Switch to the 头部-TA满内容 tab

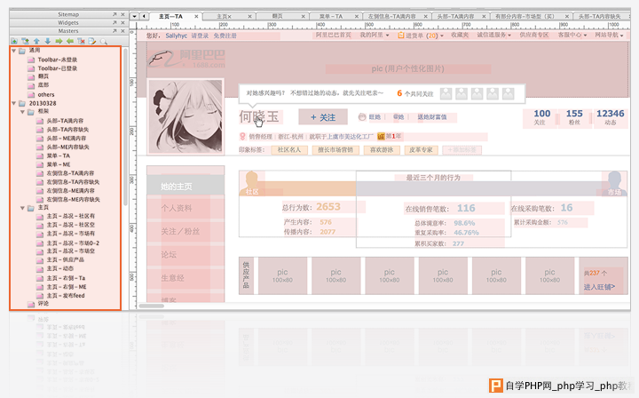point(455,16)
